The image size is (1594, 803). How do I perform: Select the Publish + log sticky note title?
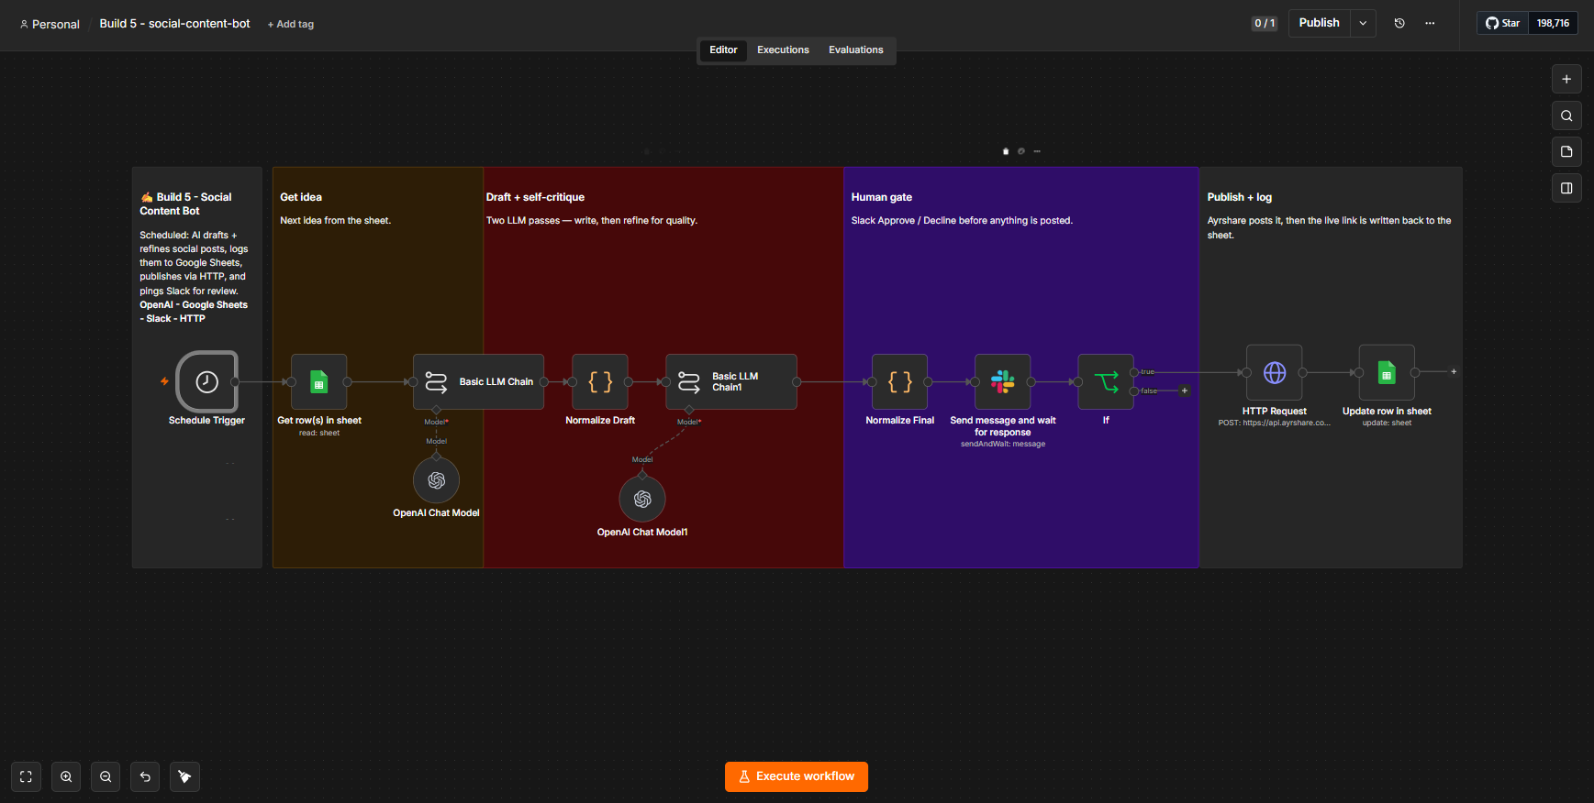(x=1239, y=197)
